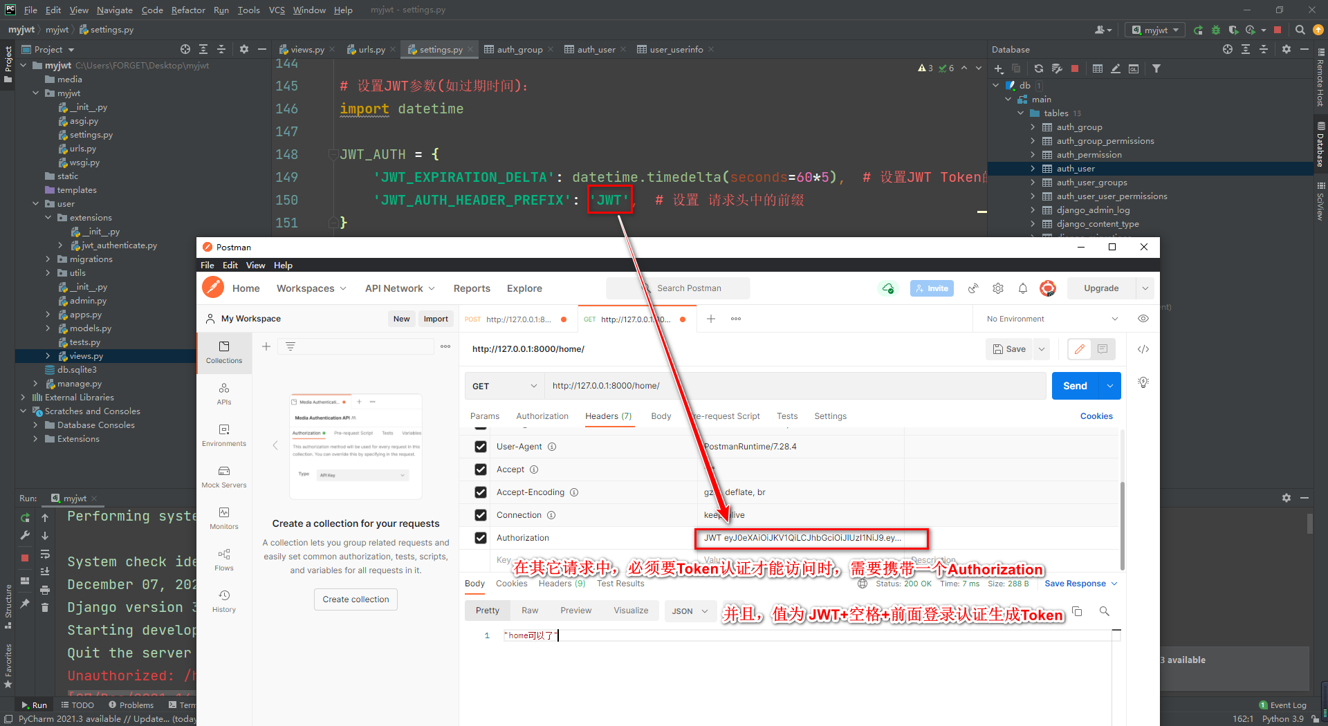Uncheck the Accept-Encoding header
The width and height of the screenshot is (1328, 726).
coord(481,492)
